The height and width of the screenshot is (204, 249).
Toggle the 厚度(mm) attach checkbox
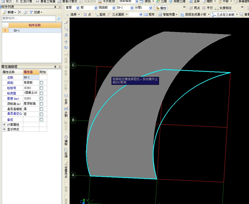(x=41, y=98)
